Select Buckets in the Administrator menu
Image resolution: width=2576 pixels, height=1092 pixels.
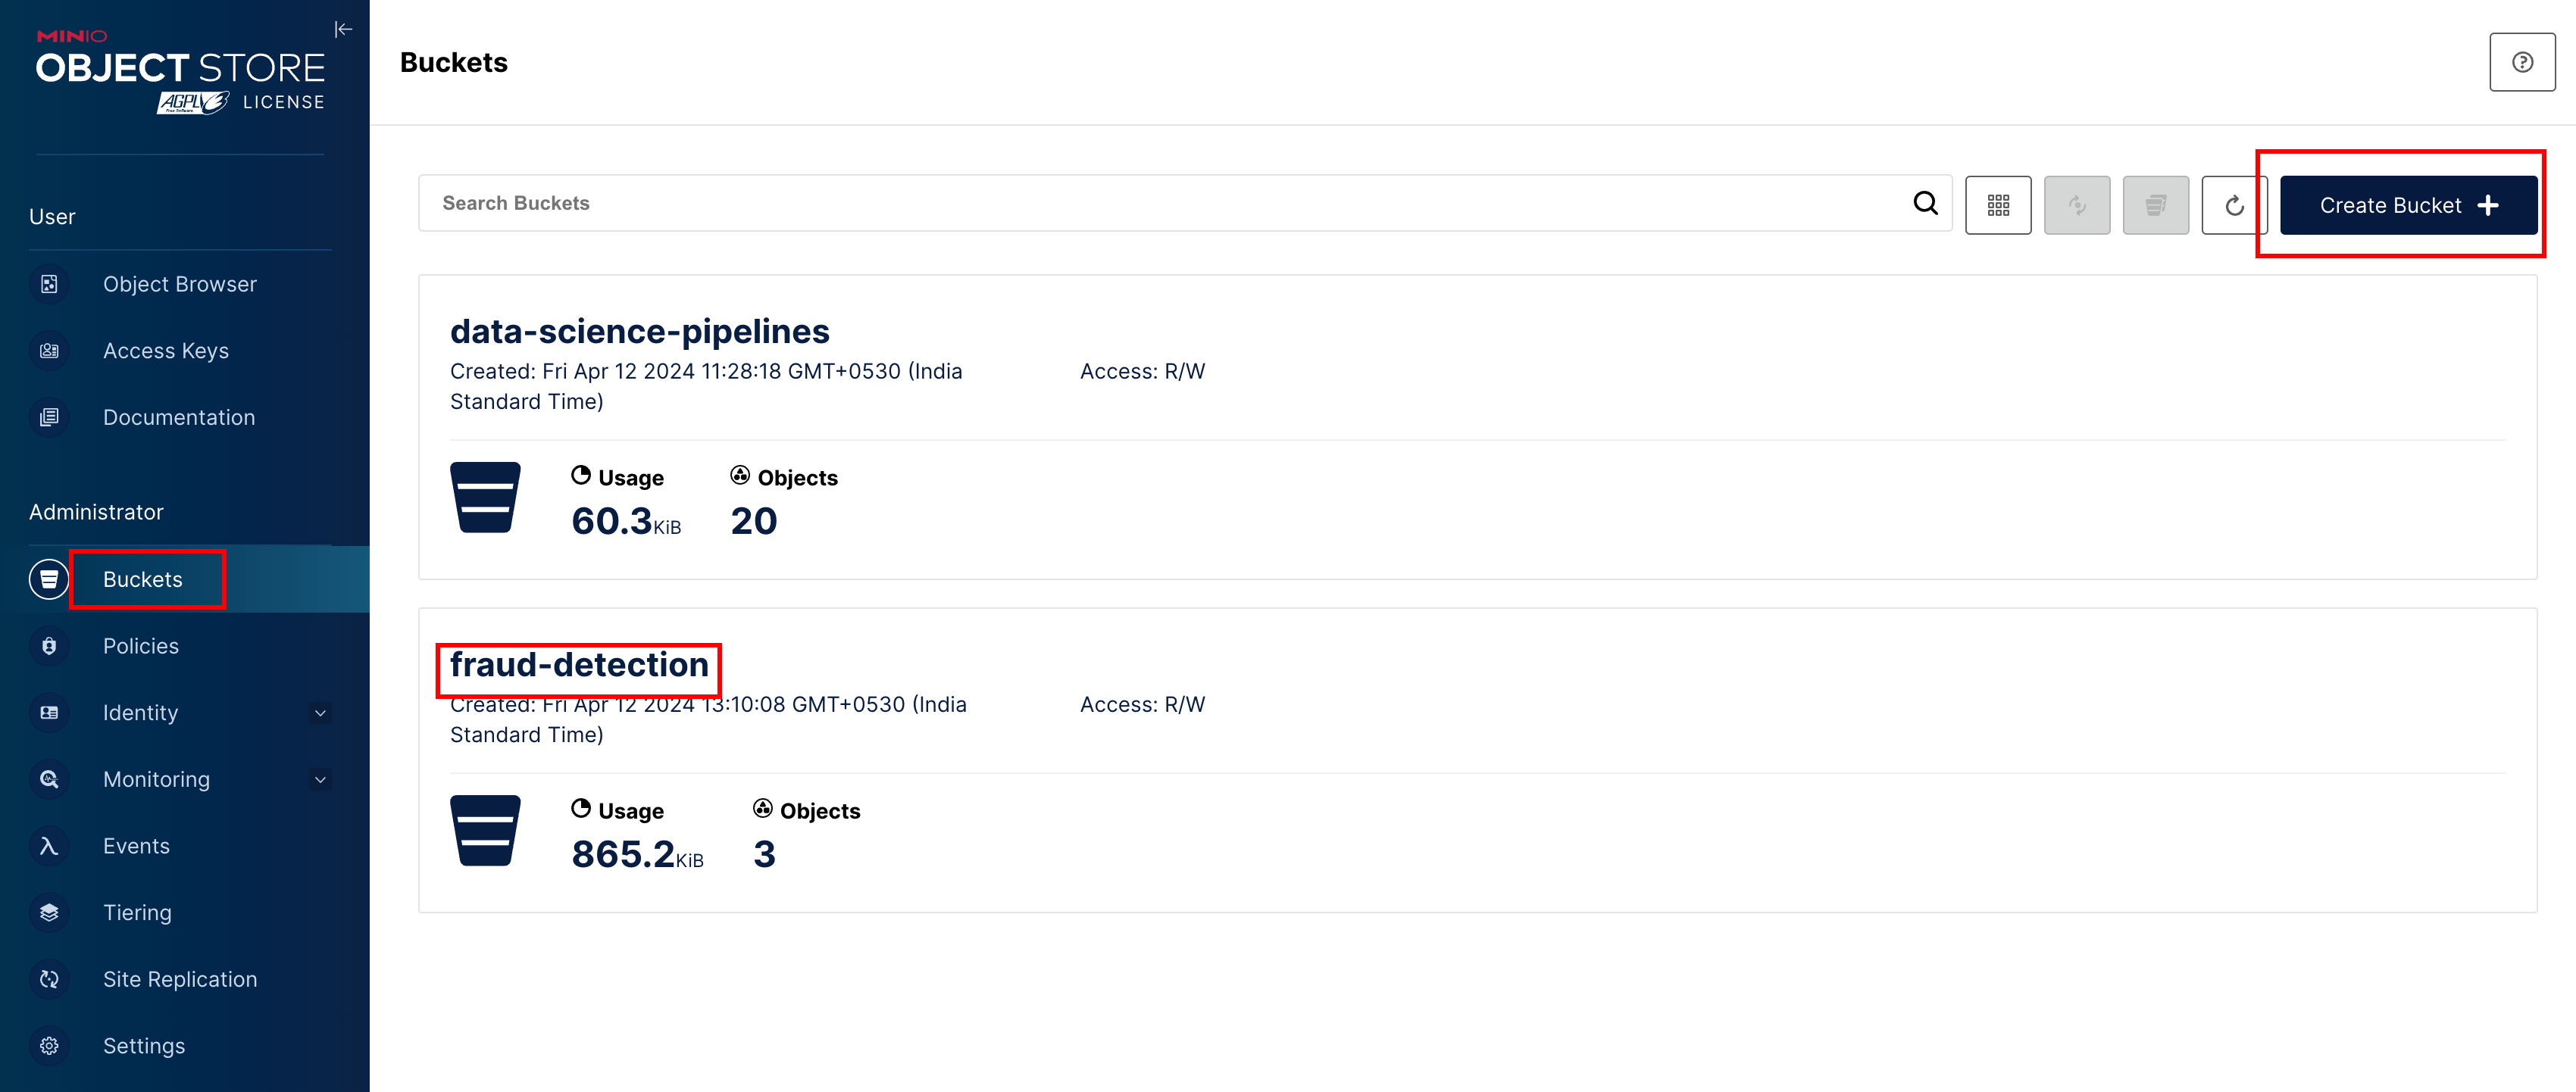tap(143, 579)
